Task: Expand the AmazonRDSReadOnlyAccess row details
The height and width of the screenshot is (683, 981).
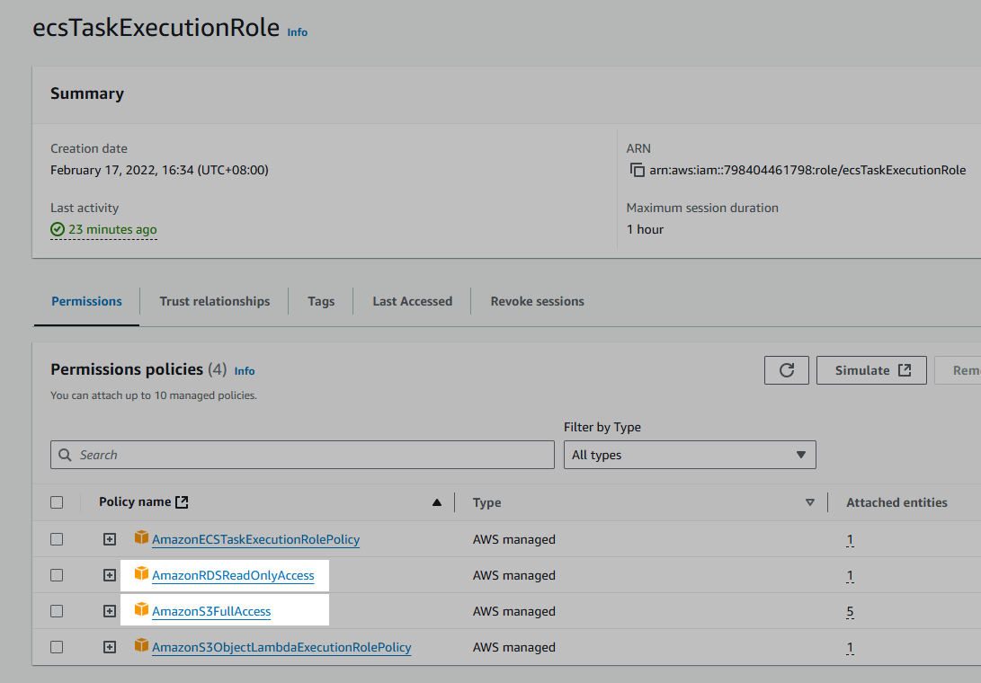Action: pos(110,575)
